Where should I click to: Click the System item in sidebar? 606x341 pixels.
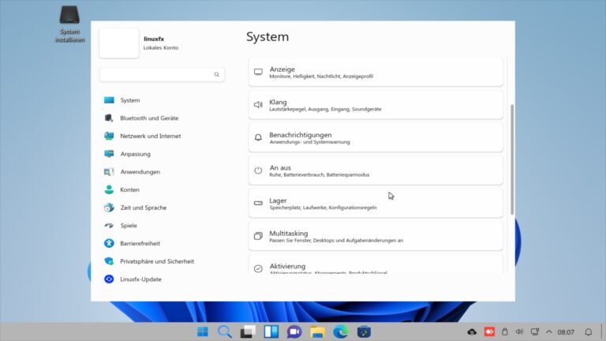tap(129, 100)
